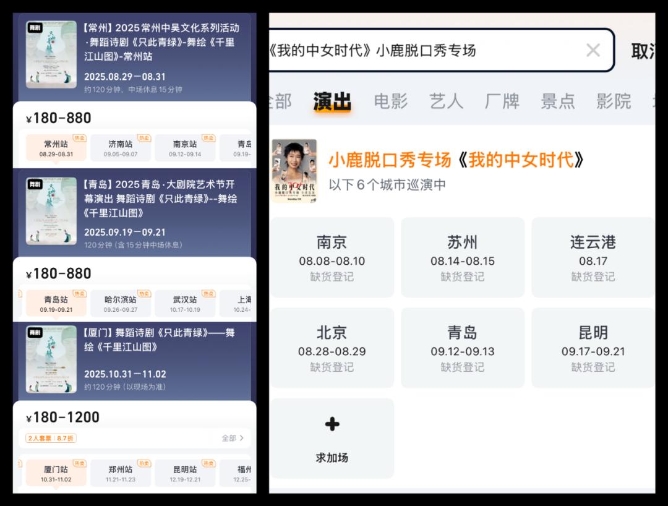The width and height of the screenshot is (668, 506).
Task: Switch to the 演出 tab
Action: pos(332,101)
